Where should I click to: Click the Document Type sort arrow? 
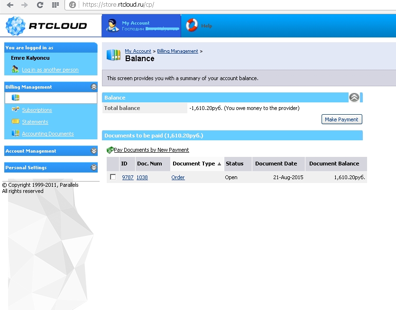[x=219, y=164]
